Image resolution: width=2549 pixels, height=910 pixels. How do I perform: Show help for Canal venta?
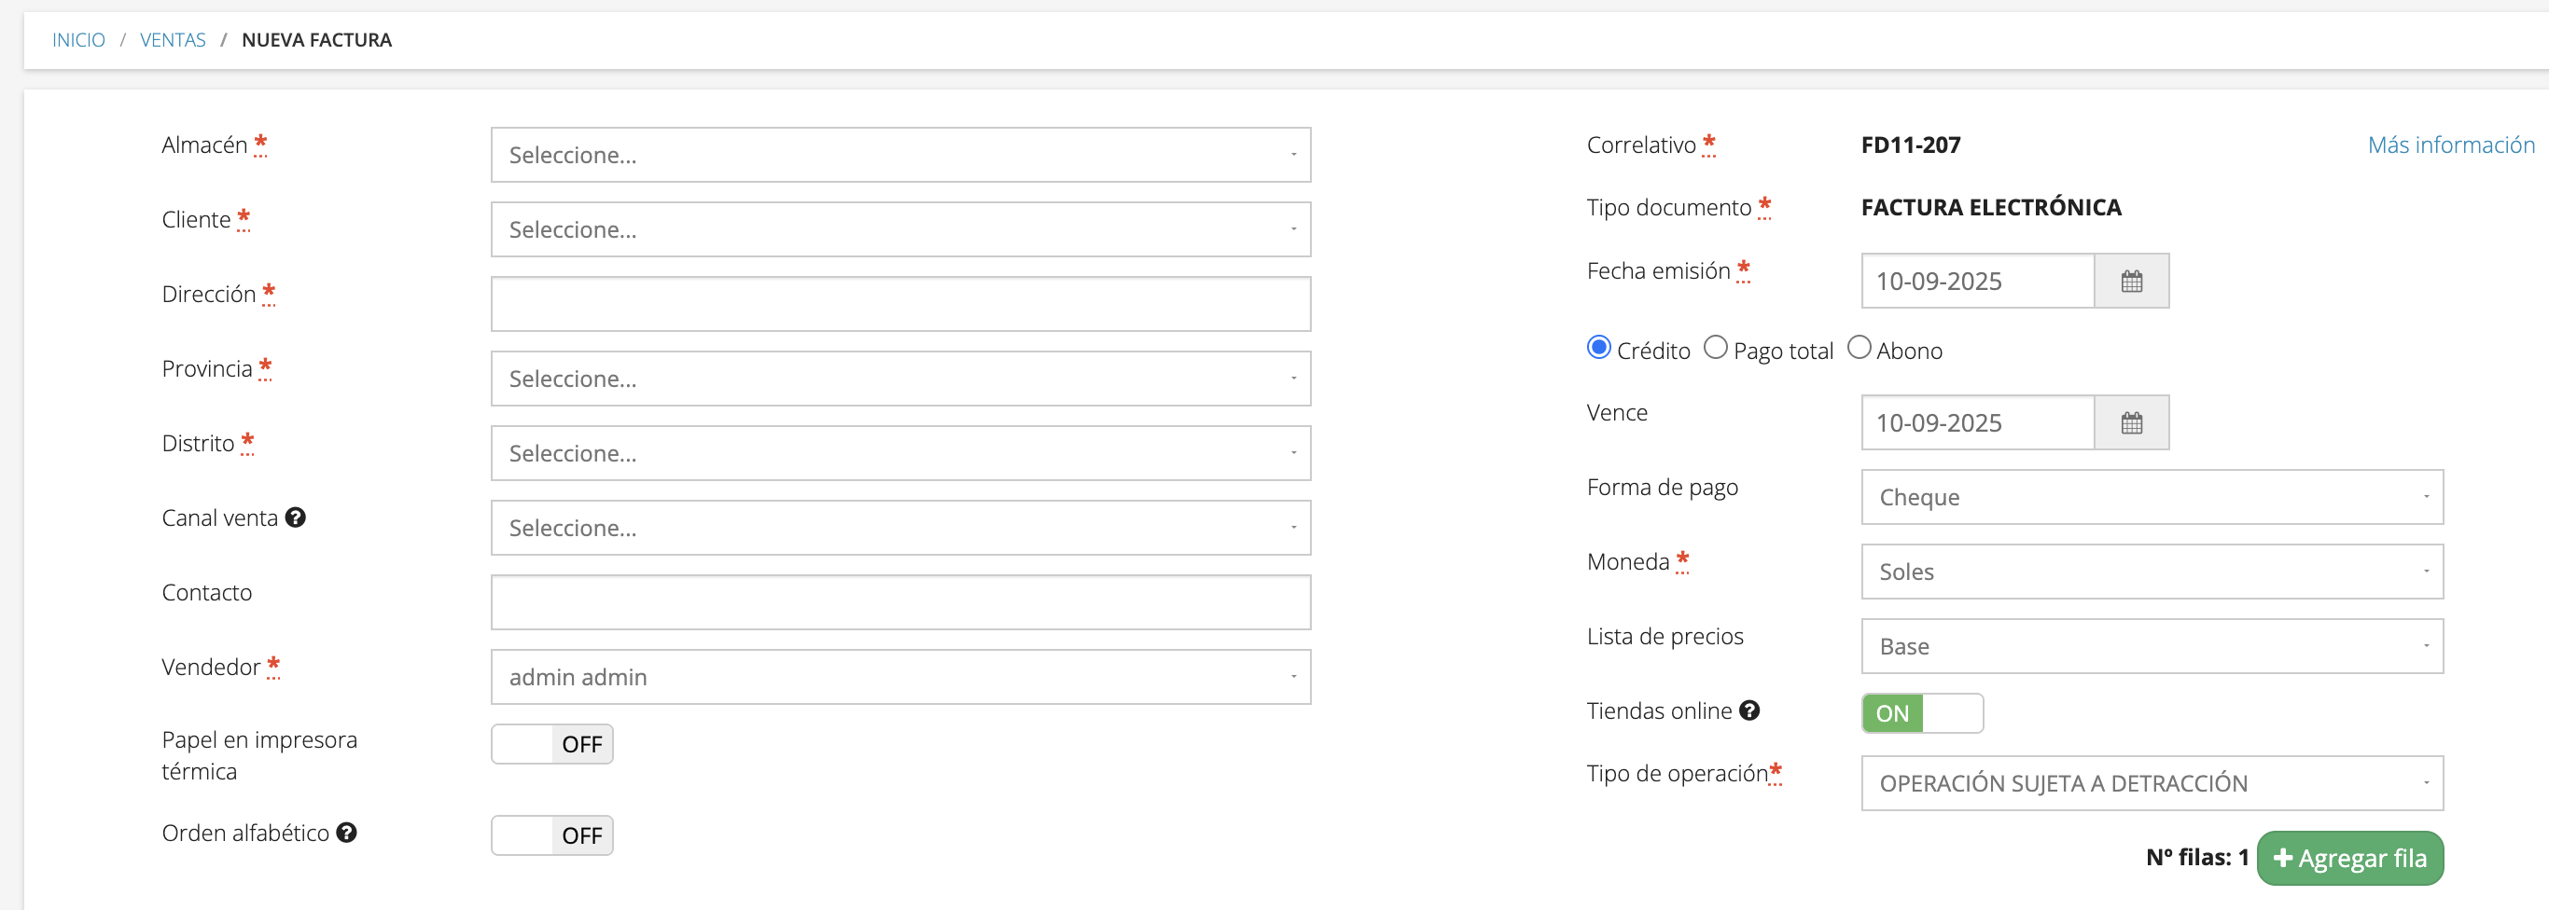click(295, 517)
